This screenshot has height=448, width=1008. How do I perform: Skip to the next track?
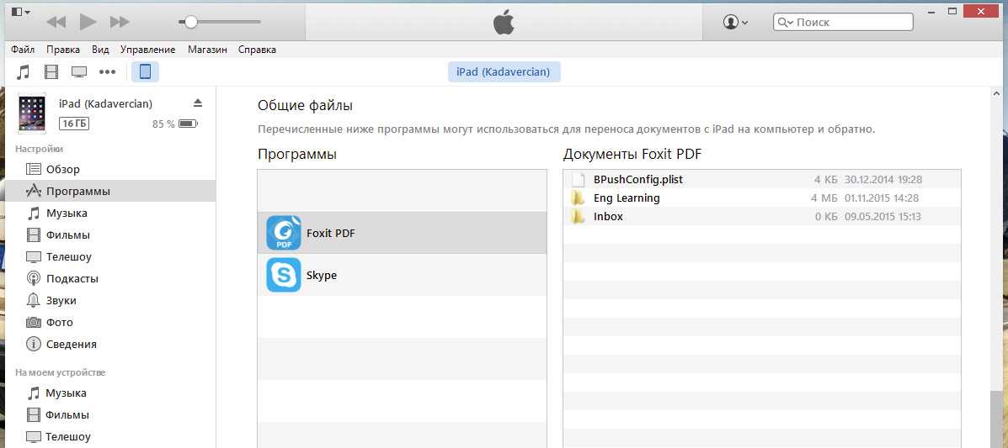(120, 22)
